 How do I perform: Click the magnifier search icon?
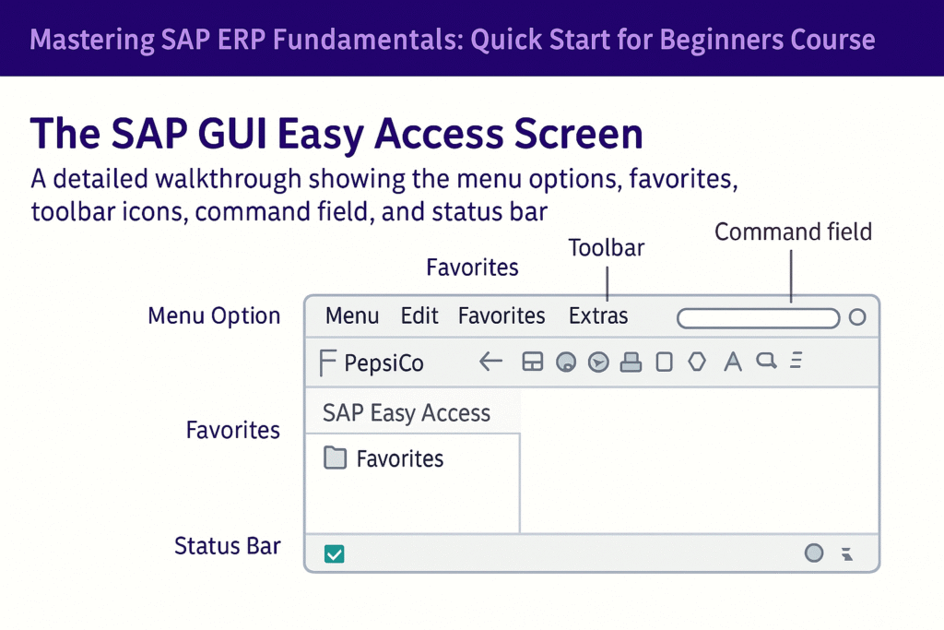point(765,362)
